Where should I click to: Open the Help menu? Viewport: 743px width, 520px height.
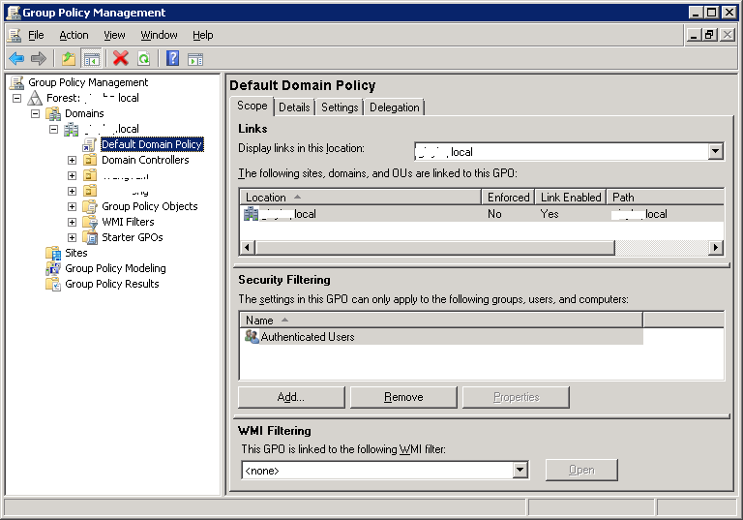[x=203, y=35]
